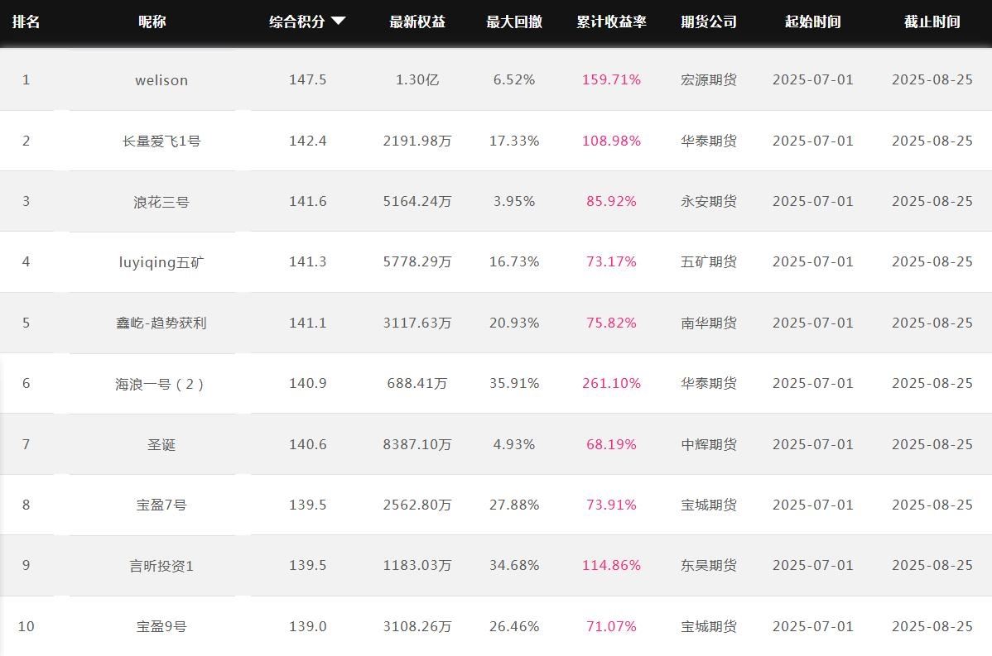Sort by the 综合积分 descending arrow
The image size is (992, 656).
pyautogui.click(x=339, y=21)
